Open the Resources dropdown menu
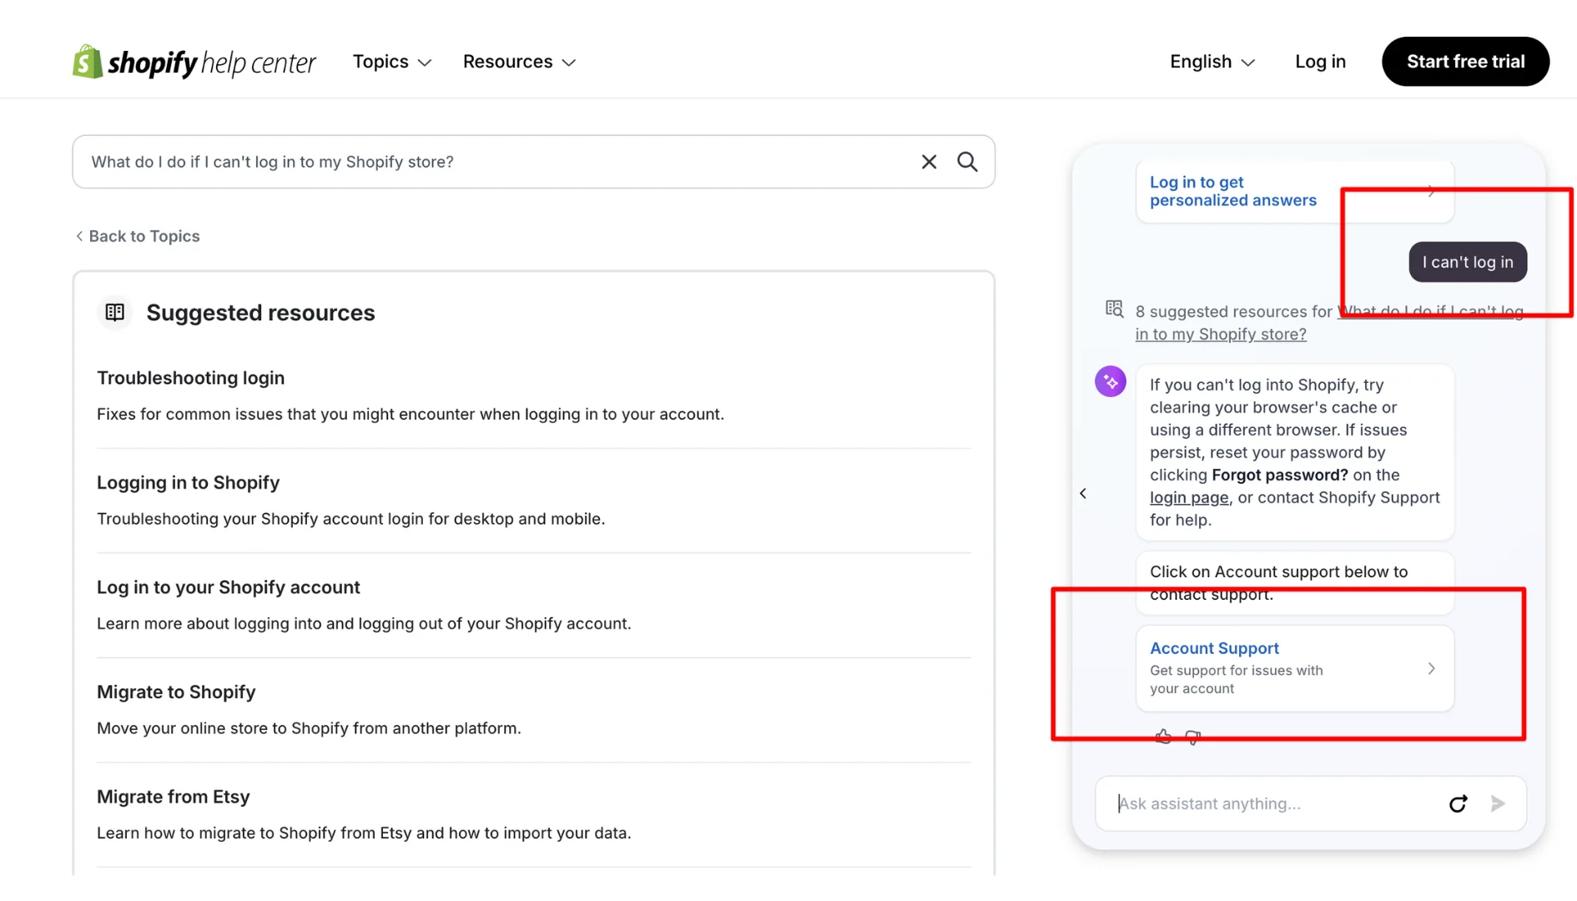The width and height of the screenshot is (1577, 901). (519, 62)
